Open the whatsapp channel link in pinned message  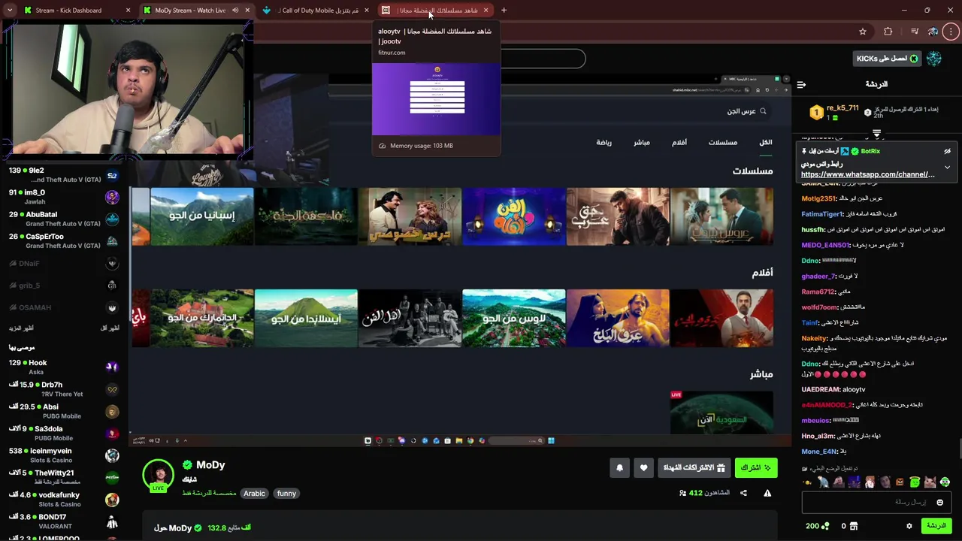[868, 174]
